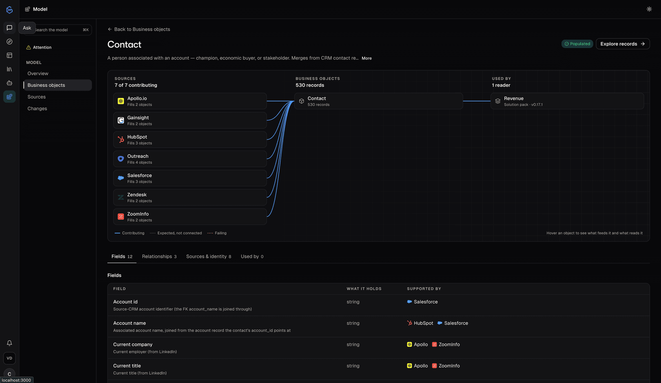Select Business objects in model navigation
661x383 pixels.
click(x=57, y=85)
